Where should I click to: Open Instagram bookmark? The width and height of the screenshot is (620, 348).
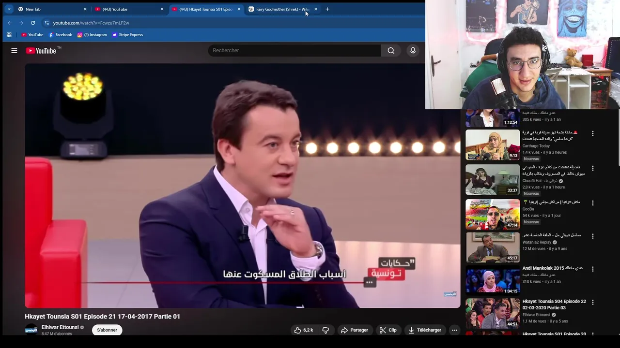tap(92, 35)
